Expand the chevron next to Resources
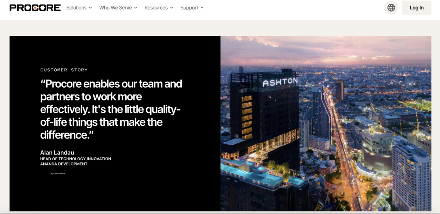 (172, 8)
